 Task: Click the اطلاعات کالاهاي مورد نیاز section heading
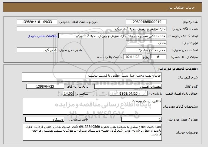tap(178, 69)
